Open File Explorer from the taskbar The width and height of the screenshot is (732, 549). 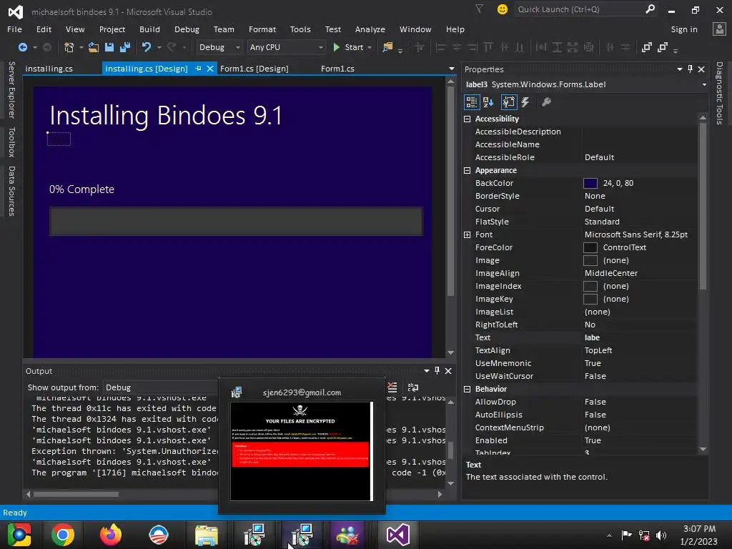tap(207, 535)
